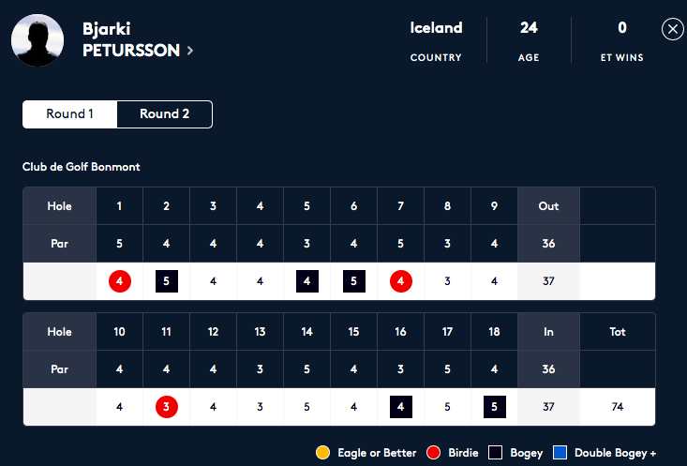
Task: Click the birdie circle on hole 1
Action: point(120,281)
